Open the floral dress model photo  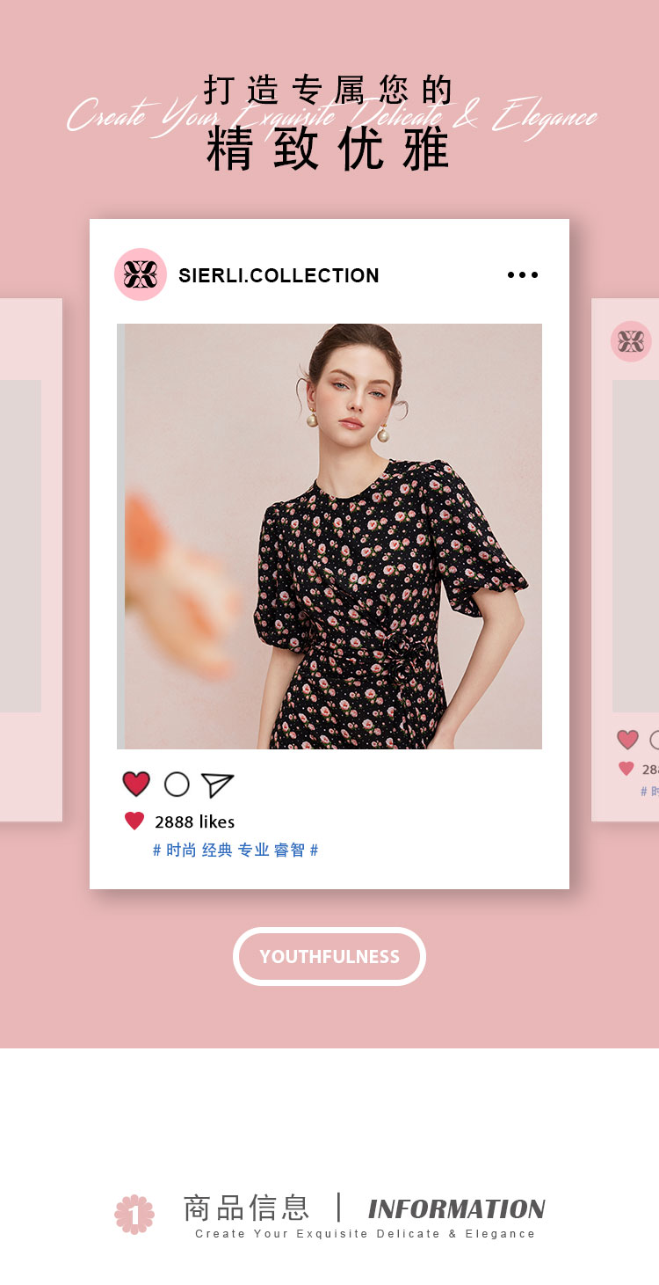click(x=329, y=537)
